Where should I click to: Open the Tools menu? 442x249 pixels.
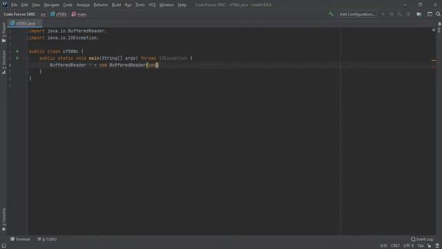point(140,5)
